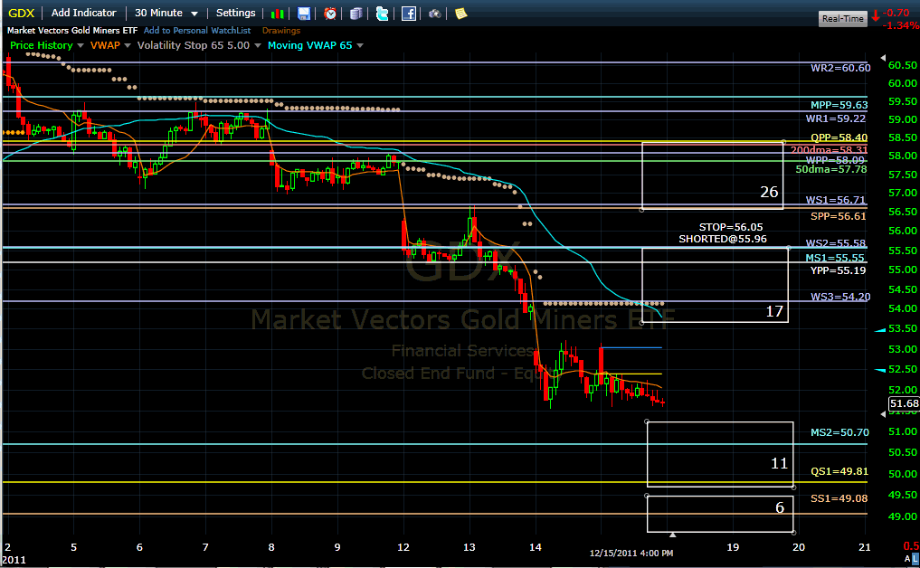
Task: Click the upward triangle marker on the date axis
Action: (x=673, y=535)
